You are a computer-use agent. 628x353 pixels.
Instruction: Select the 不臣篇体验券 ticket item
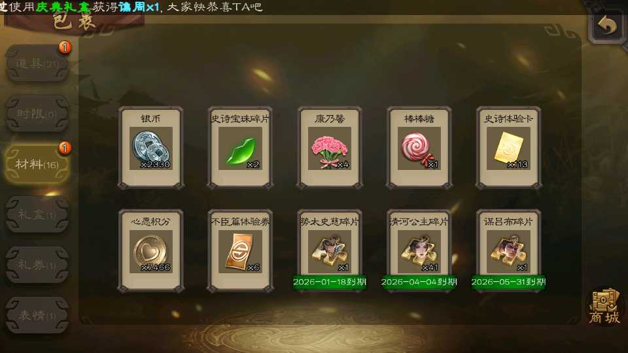(240, 250)
